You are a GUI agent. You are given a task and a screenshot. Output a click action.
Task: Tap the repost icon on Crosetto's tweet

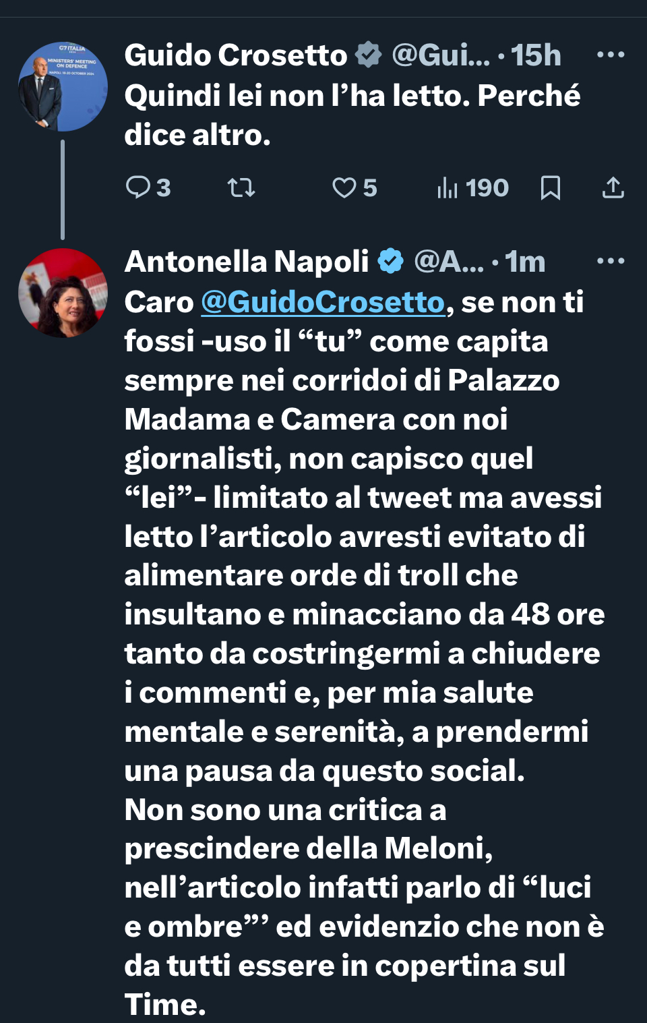(x=241, y=187)
